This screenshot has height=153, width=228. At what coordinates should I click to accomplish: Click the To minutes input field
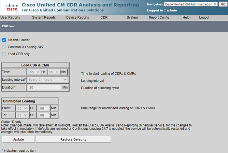pyautogui.click(x=44, y=115)
